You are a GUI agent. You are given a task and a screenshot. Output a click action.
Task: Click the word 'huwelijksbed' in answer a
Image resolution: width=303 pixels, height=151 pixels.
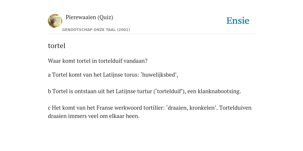click(x=159, y=75)
